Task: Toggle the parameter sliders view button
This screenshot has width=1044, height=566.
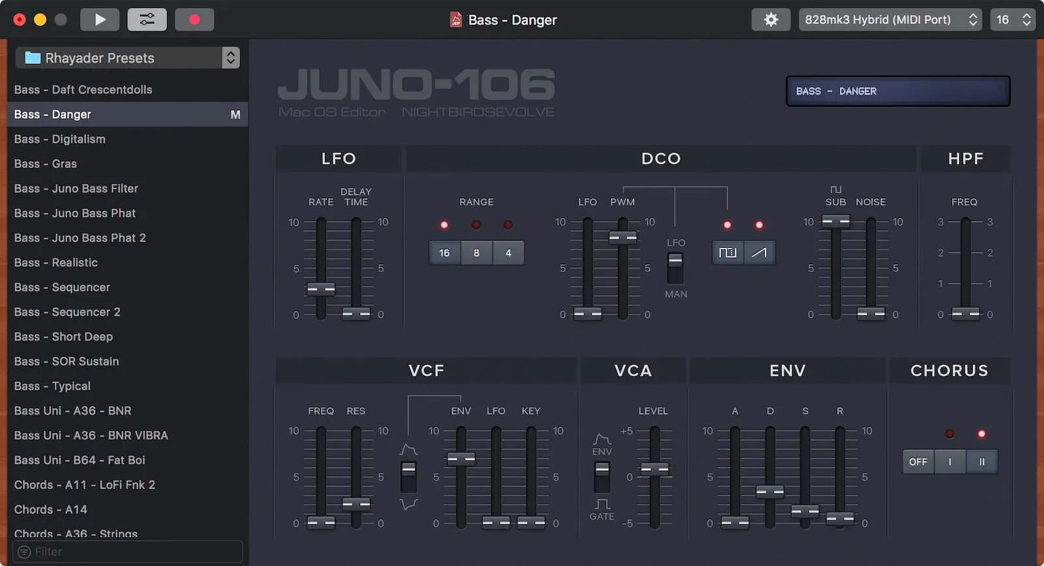Action: [x=147, y=20]
